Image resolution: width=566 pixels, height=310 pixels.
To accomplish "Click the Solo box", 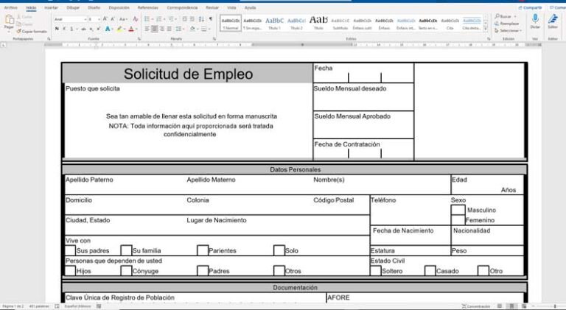I will click(279, 250).
